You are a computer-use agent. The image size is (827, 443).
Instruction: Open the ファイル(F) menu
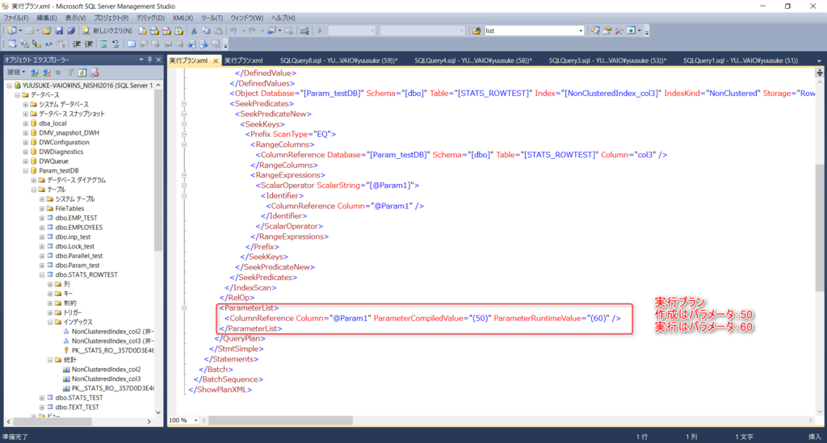click(x=16, y=18)
